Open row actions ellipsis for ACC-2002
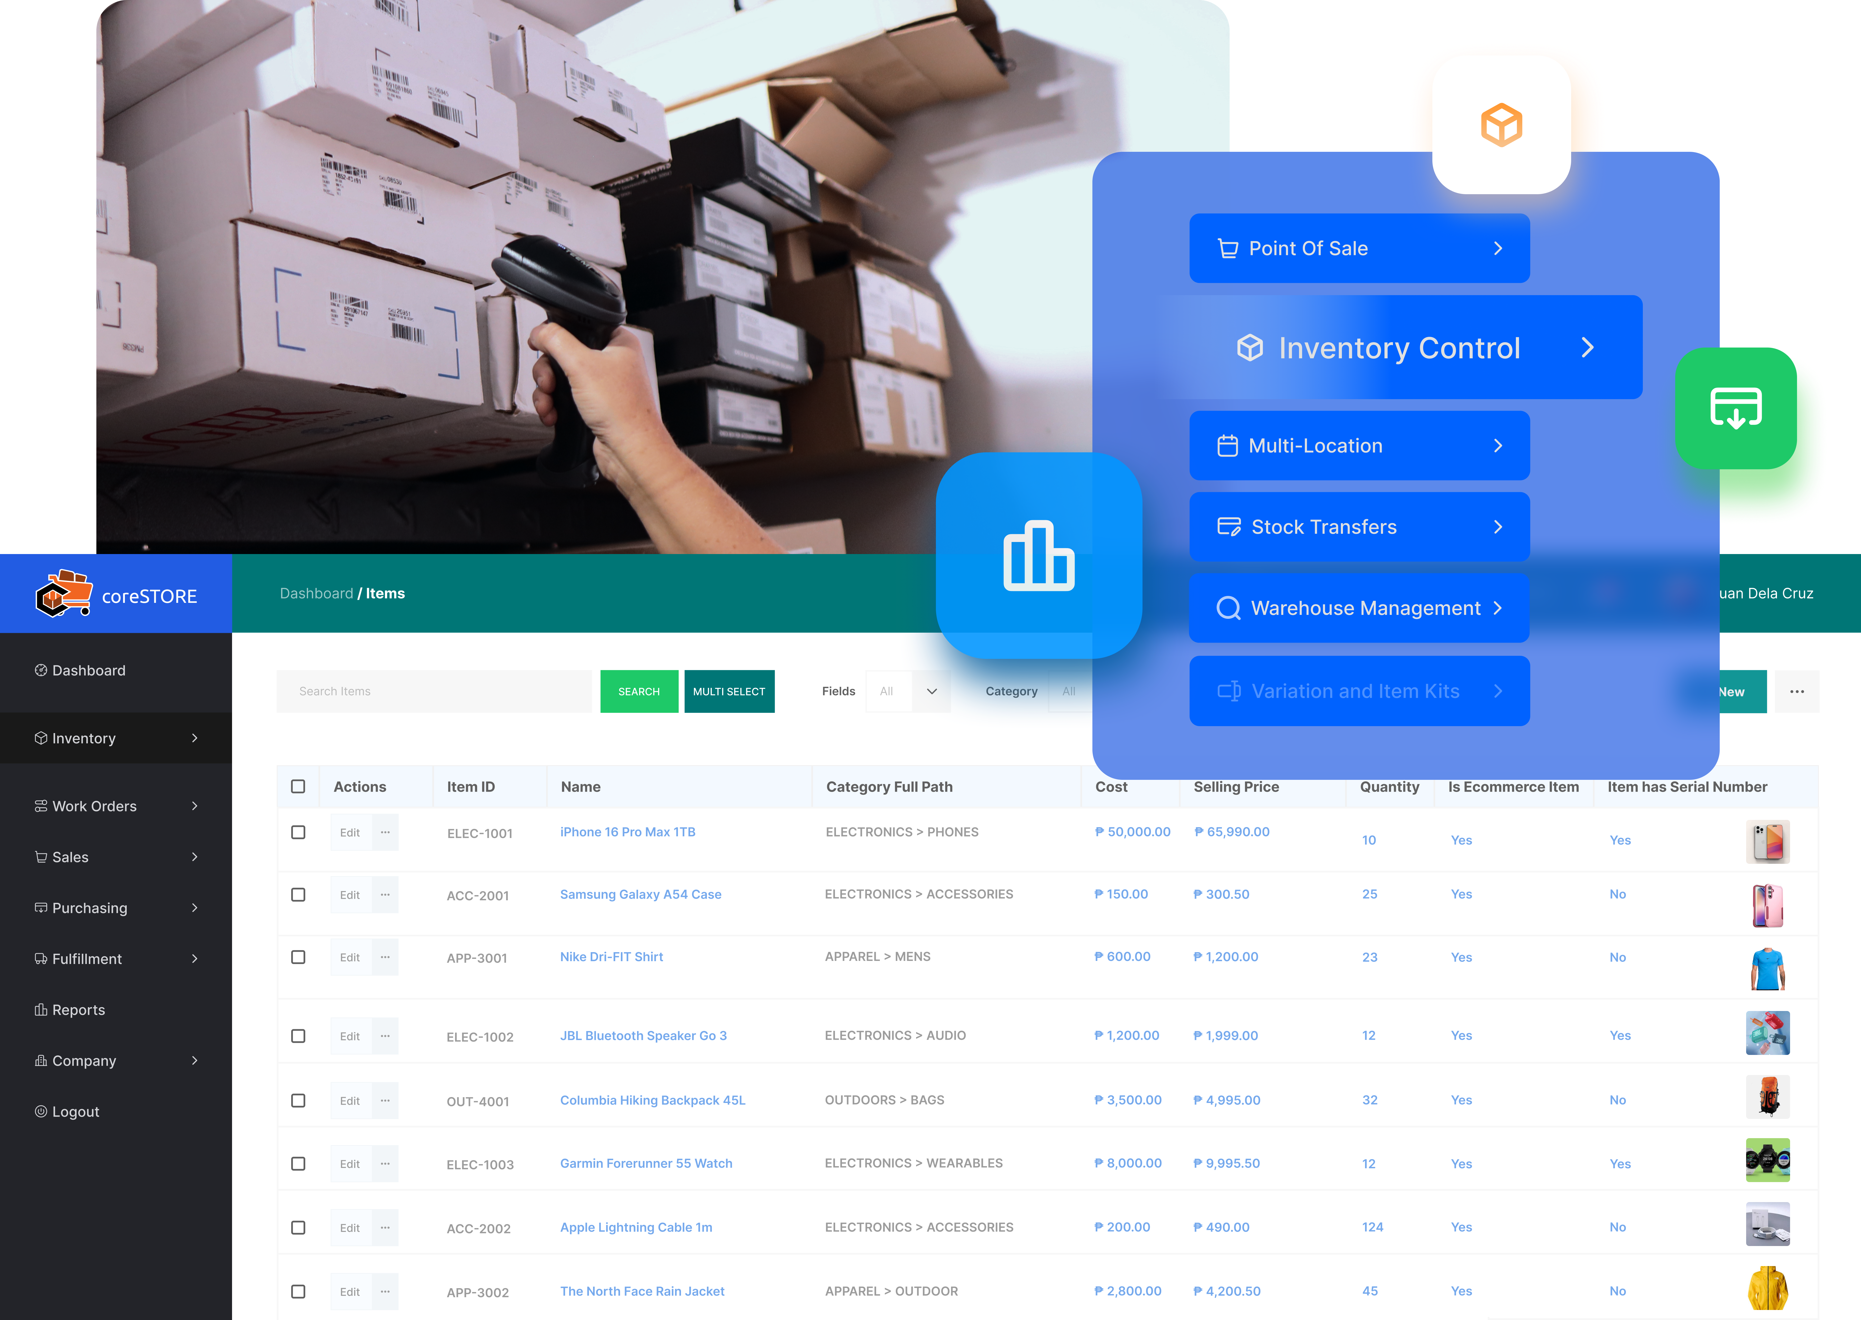The image size is (1861, 1320). [x=385, y=1227]
